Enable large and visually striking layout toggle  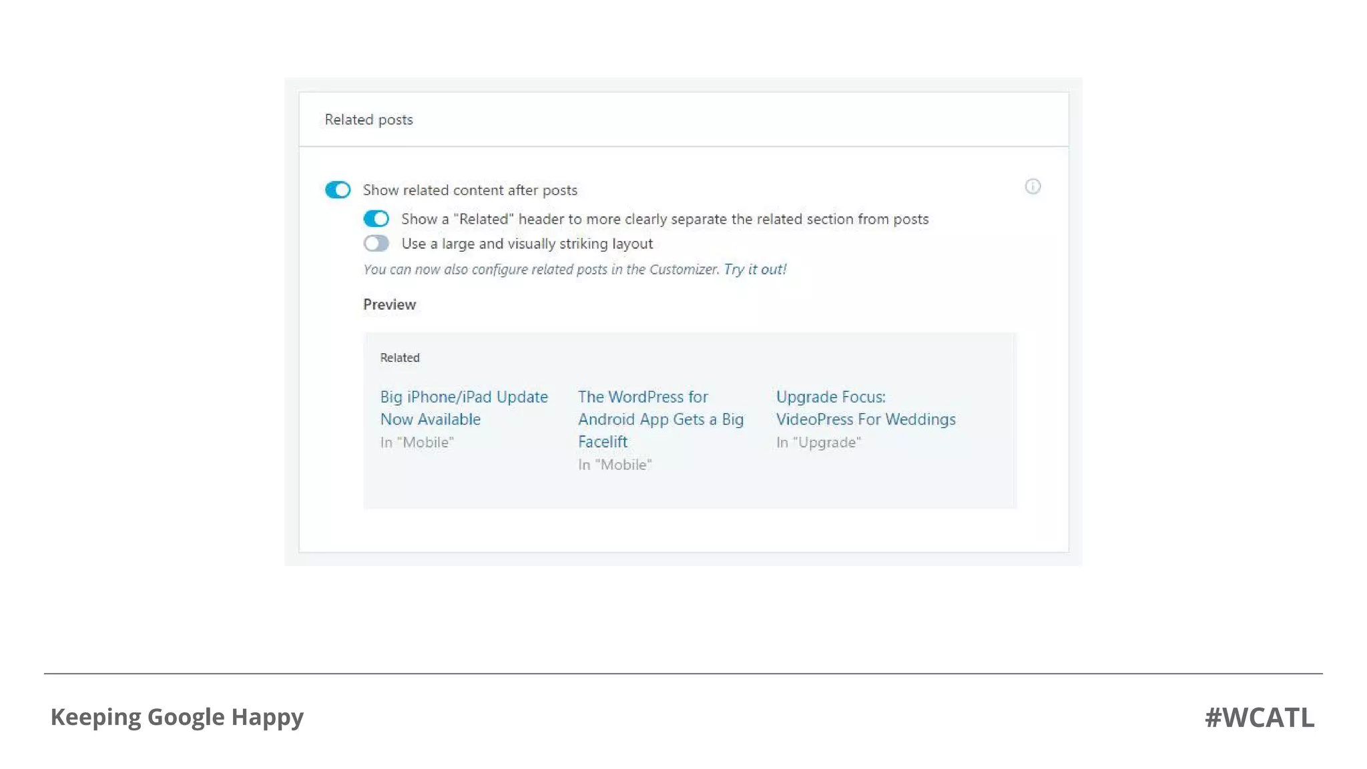(376, 244)
